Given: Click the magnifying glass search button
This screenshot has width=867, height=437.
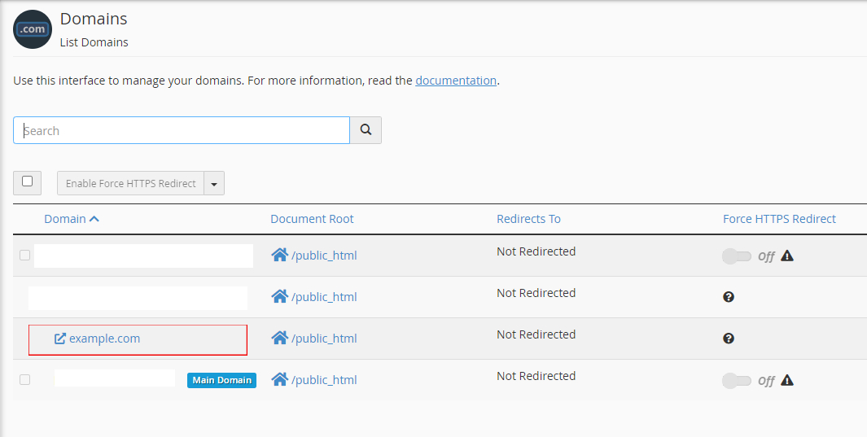Looking at the screenshot, I should [x=366, y=130].
